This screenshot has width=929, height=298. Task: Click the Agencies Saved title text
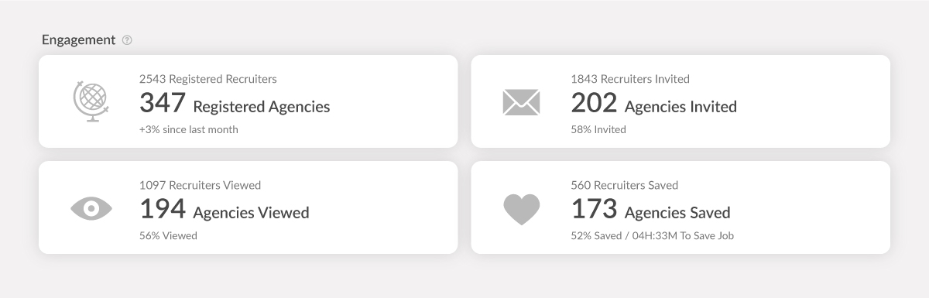tap(677, 213)
